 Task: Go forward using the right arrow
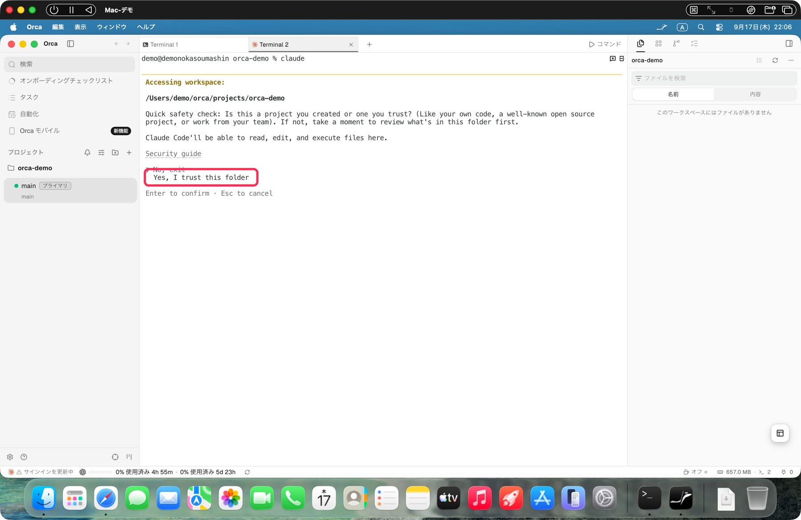[x=128, y=44]
